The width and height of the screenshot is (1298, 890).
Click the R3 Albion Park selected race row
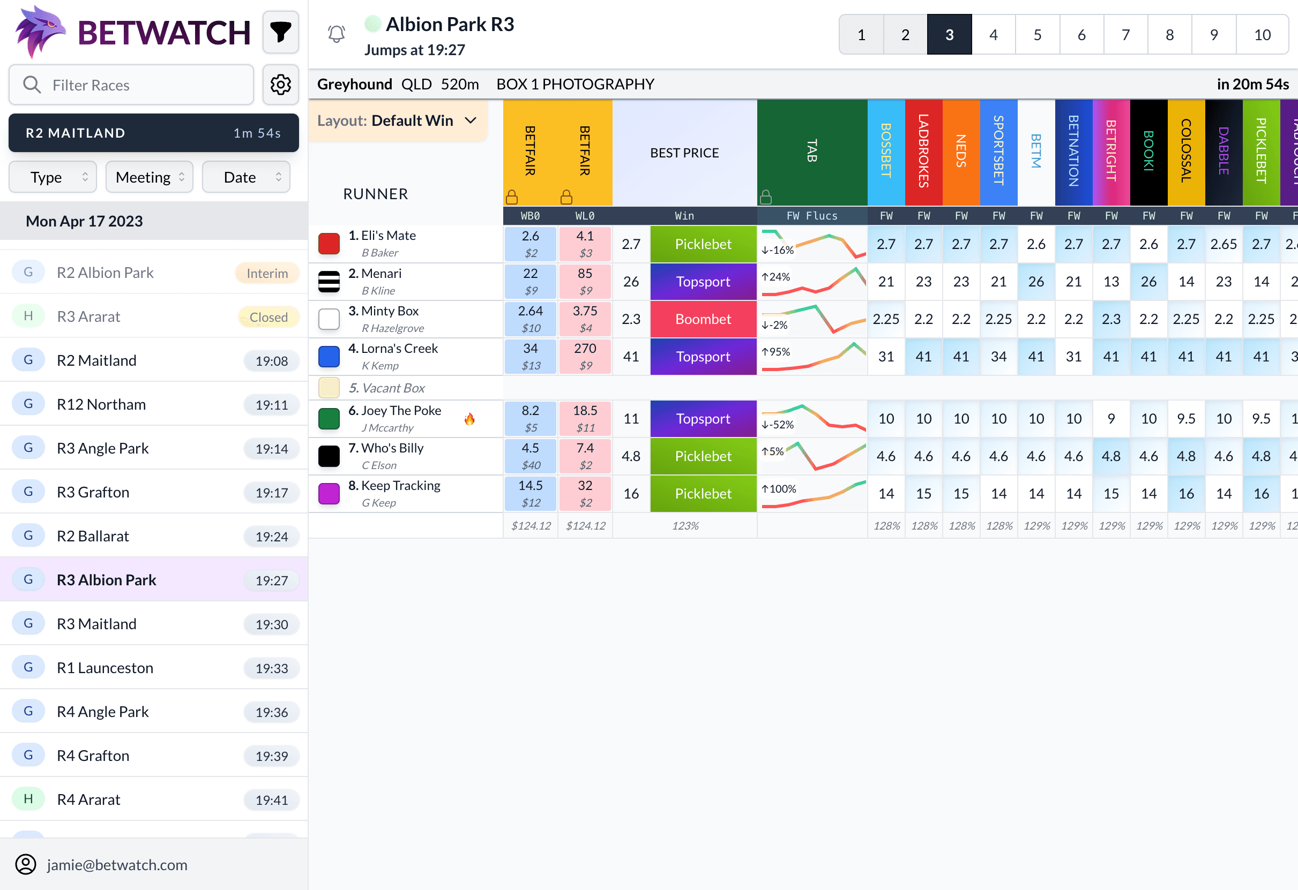tap(154, 580)
